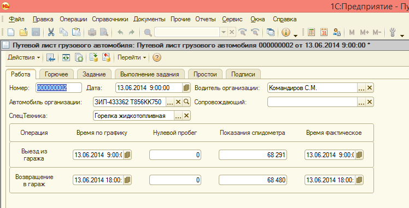
Task: Open the Автомобиль организации magnifier
Action: tap(186, 102)
